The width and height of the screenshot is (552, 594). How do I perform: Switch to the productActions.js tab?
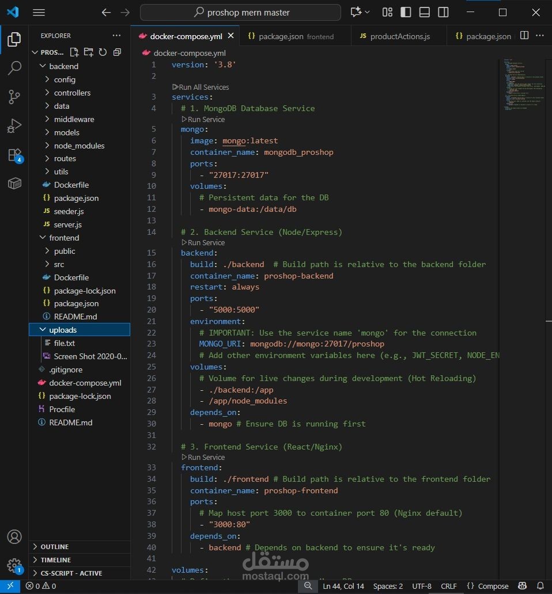399,36
